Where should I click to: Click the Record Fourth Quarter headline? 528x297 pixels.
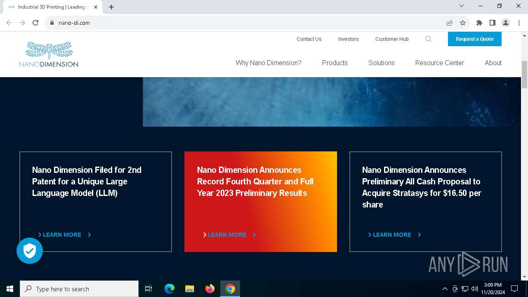coord(255,181)
